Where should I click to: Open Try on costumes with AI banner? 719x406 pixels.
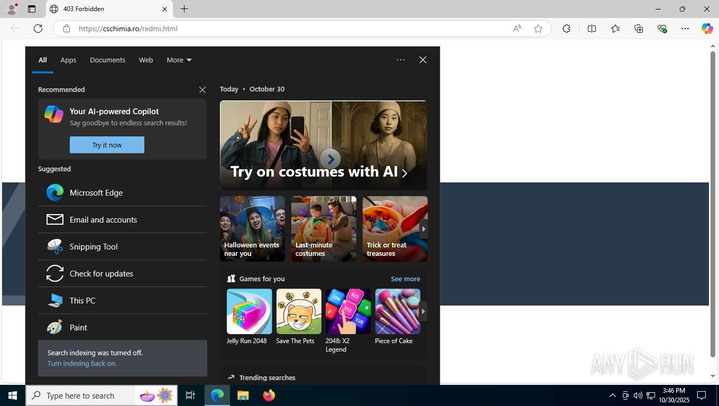tap(324, 145)
